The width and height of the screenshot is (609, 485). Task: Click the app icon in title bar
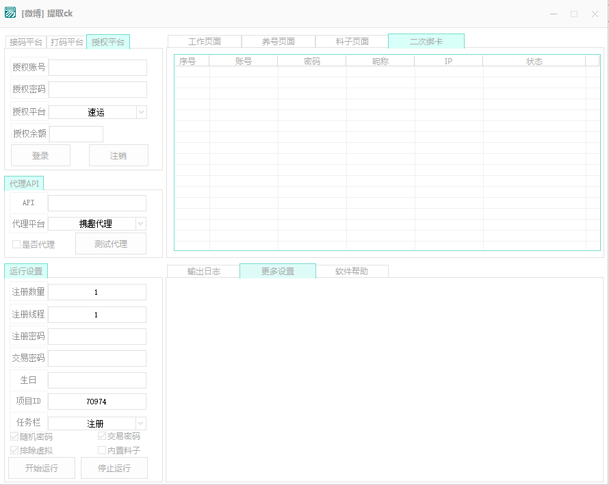(10, 13)
